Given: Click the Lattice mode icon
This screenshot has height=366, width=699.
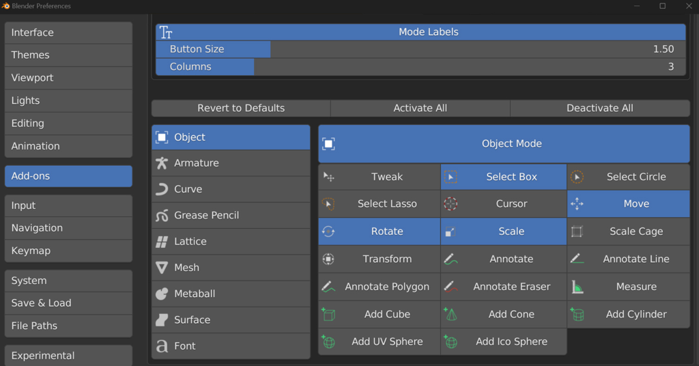Looking at the screenshot, I should click(x=162, y=242).
